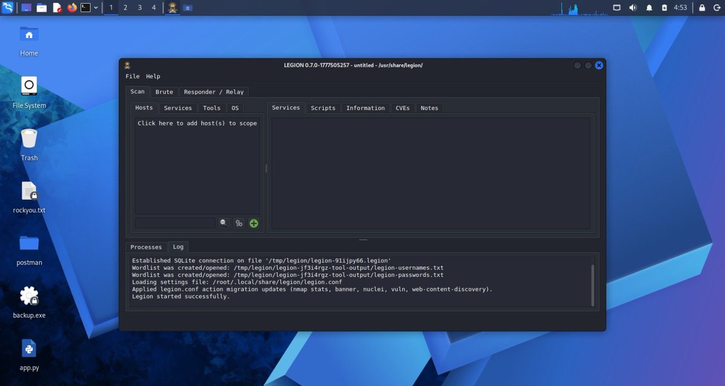The height and width of the screenshot is (386, 725).
Task: Select workspace 1 in the panel
Action: coord(111,8)
